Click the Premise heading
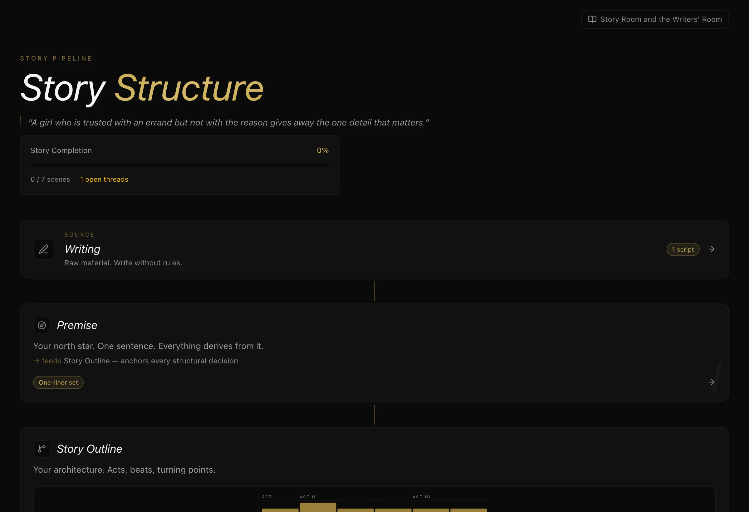 tap(77, 325)
